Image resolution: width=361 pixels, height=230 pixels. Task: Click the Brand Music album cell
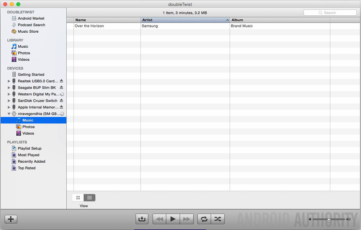click(x=242, y=26)
